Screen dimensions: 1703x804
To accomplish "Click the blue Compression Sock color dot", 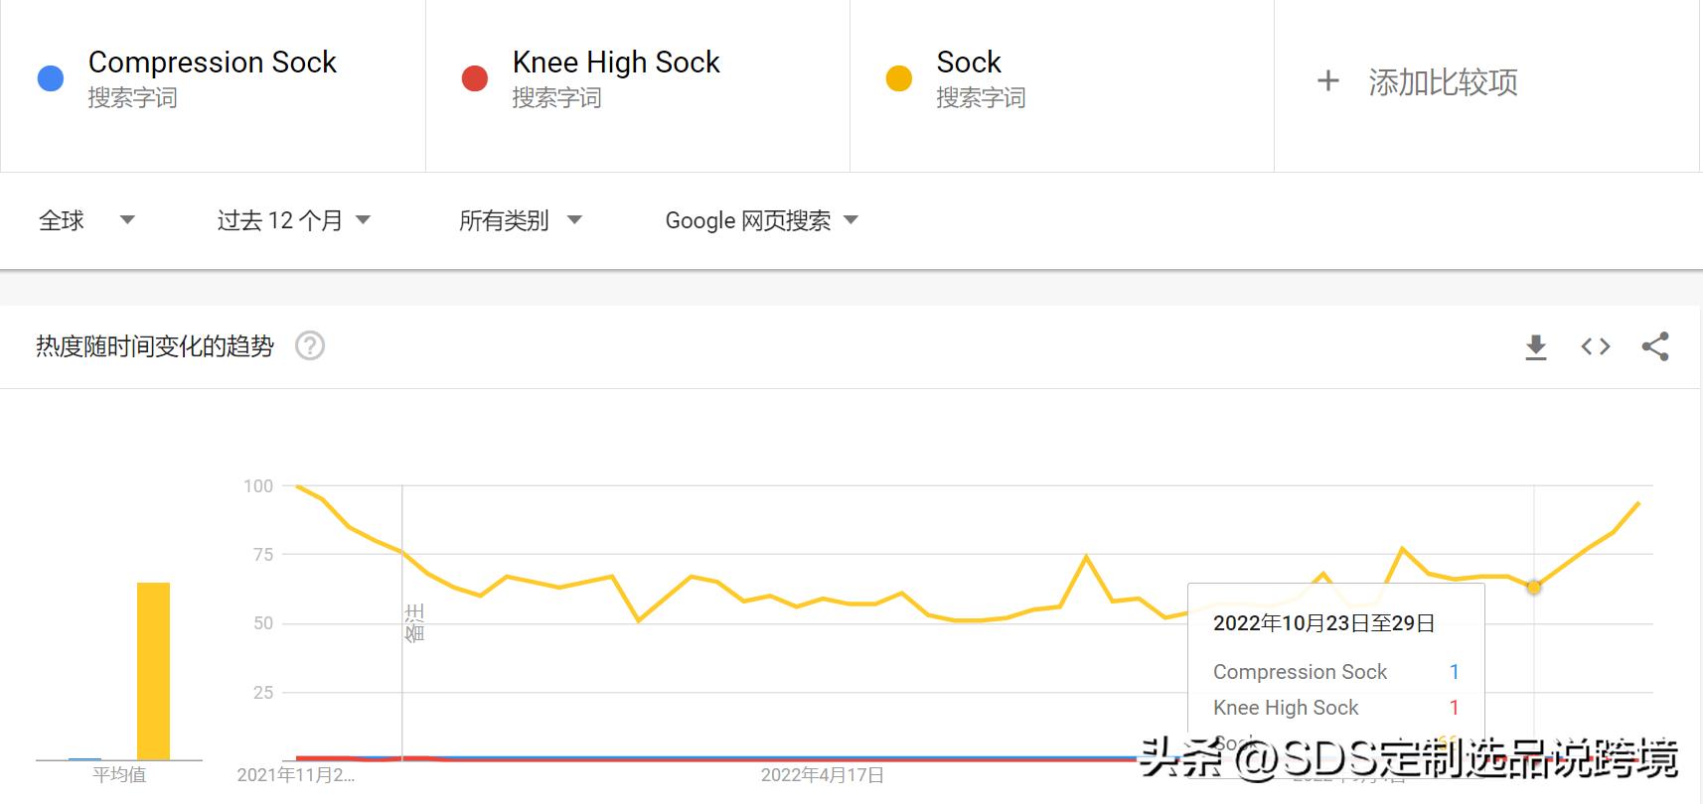I will pyautogui.click(x=50, y=77).
